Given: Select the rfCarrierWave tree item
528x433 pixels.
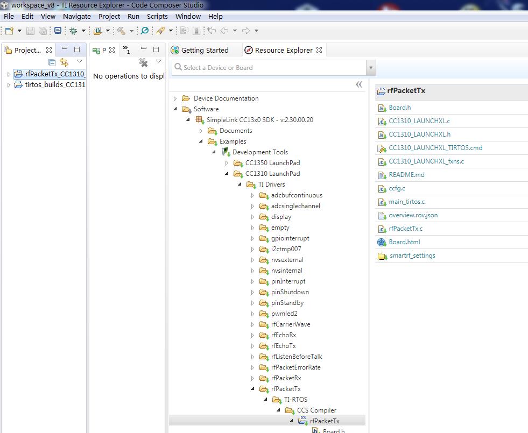Looking at the screenshot, I should point(291,324).
